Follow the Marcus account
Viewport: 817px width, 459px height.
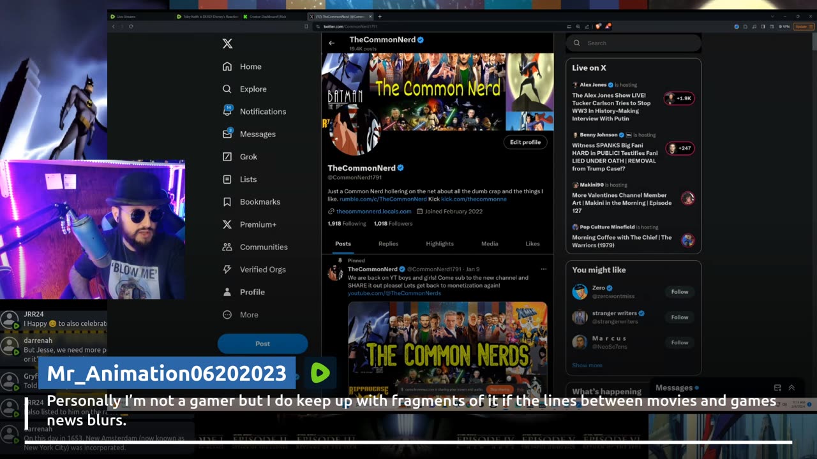(680, 343)
